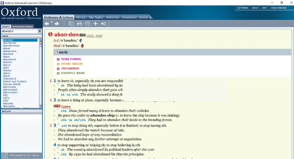Screen dimensions: 294x159
Task: Switch to the Activities tab
Action: pyautogui.click(x=112, y=17)
